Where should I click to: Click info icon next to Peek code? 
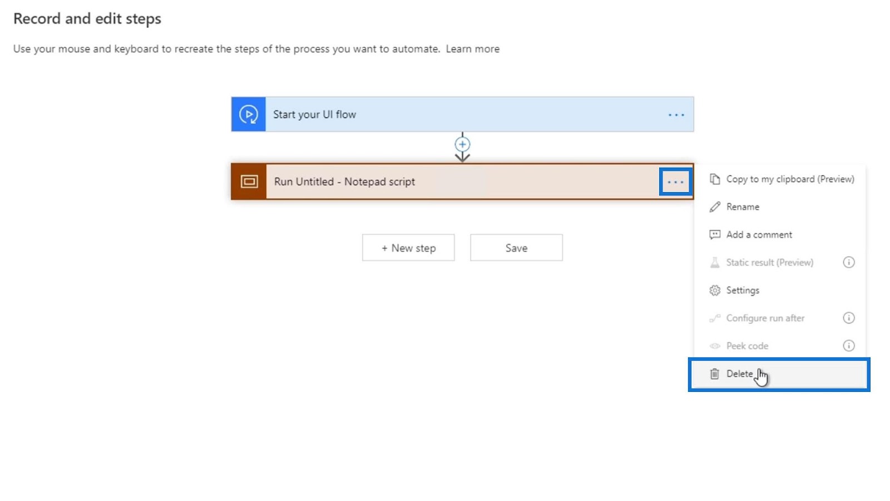[848, 346]
